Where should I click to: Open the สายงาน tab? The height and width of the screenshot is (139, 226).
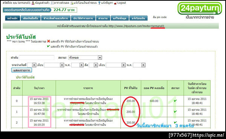103,18
